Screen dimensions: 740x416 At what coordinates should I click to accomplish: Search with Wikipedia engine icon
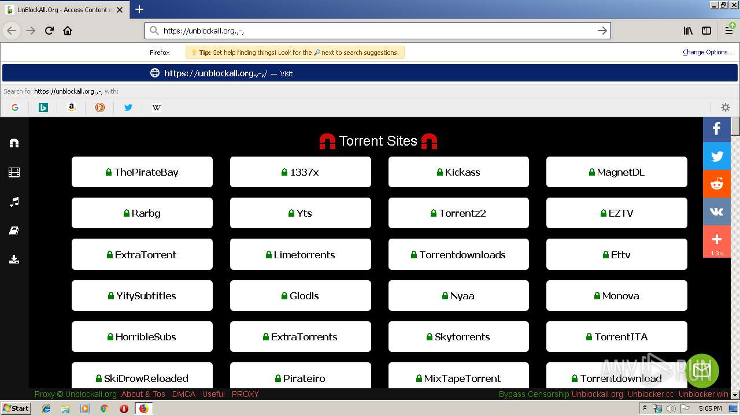[157, 107]
